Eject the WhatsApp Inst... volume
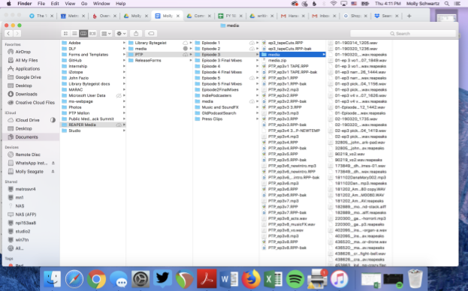The image size is (468, 291). [53, 163]
